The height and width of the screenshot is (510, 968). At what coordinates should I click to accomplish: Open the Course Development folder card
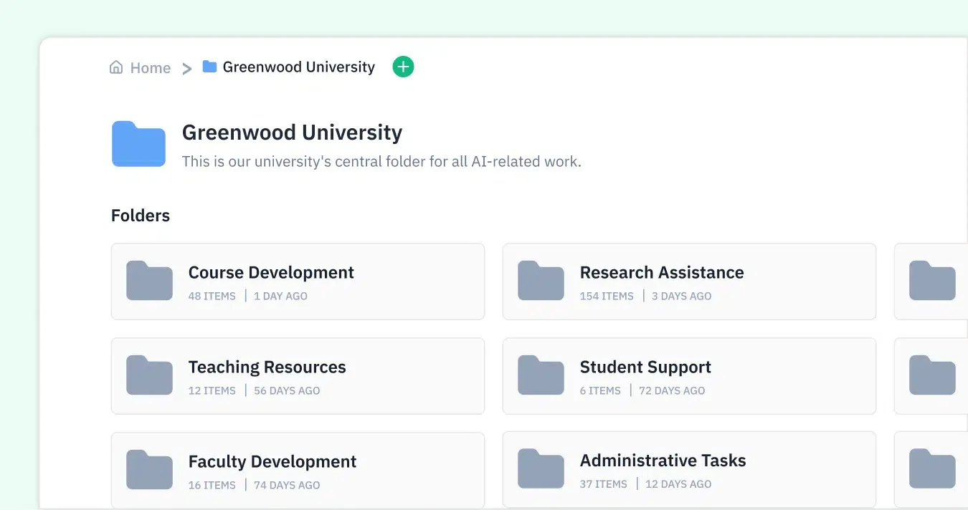[298, 281]
